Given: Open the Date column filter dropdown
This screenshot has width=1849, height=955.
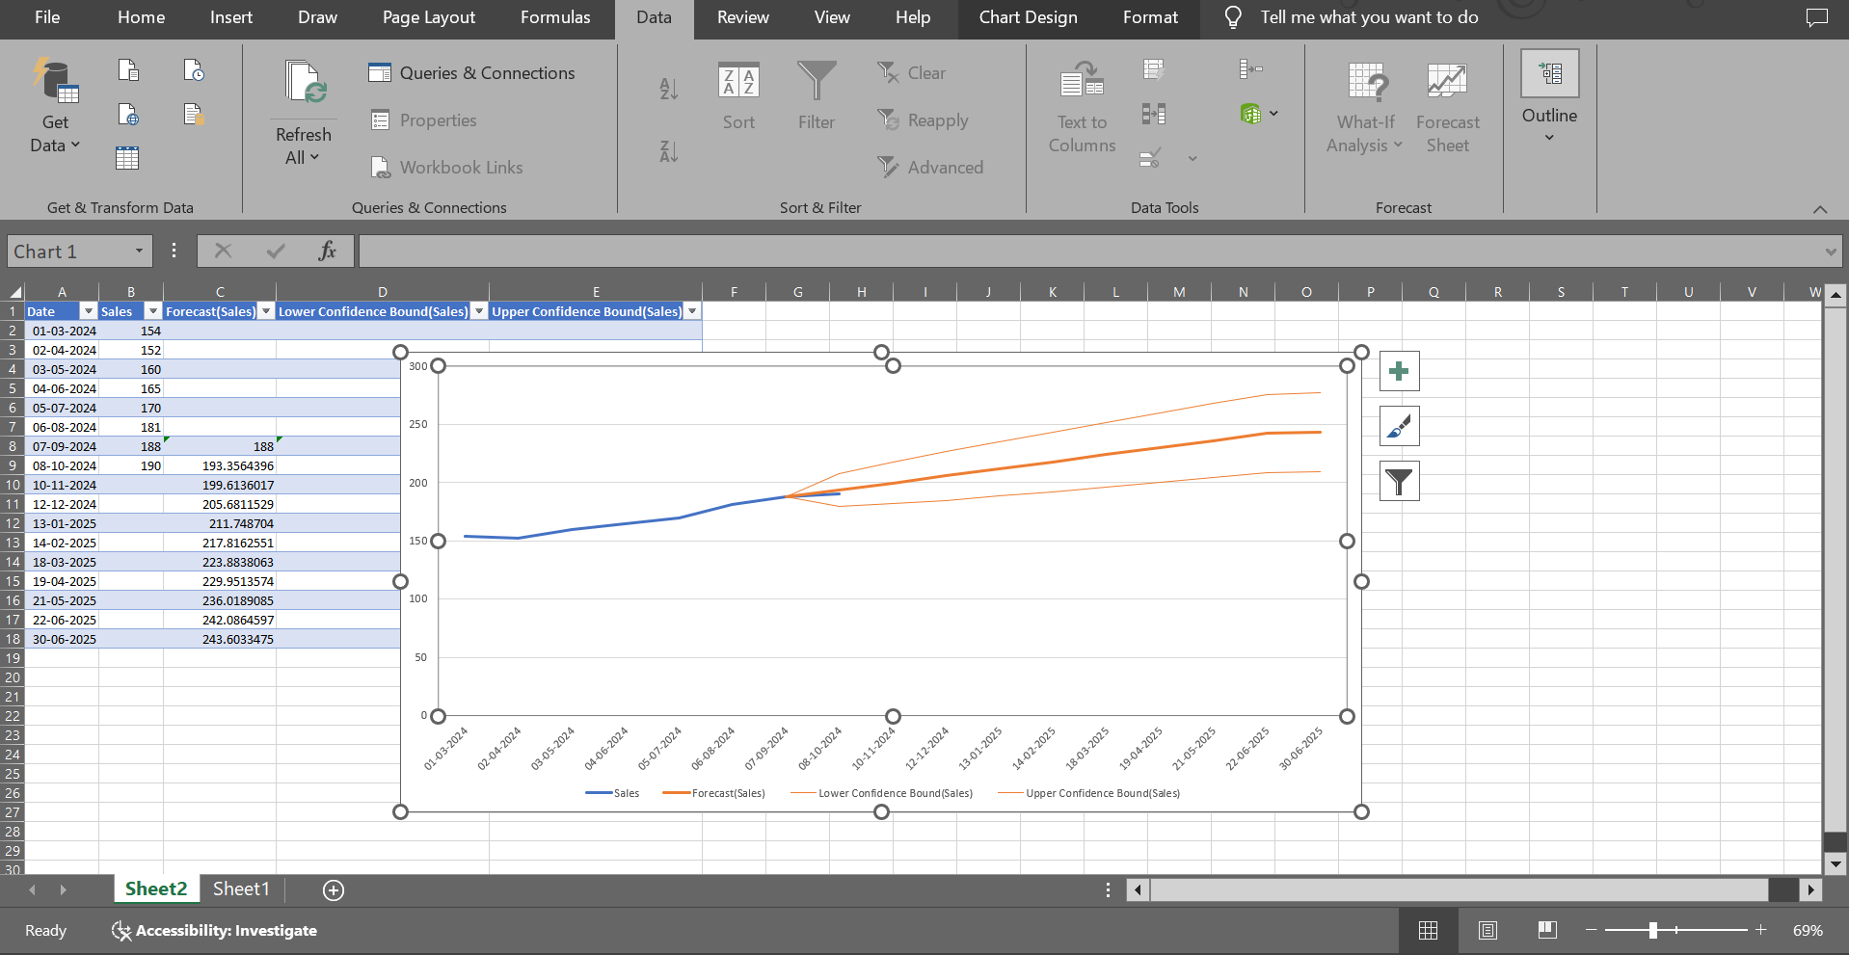Looking at the screenshot, I should tap(88, 311).
